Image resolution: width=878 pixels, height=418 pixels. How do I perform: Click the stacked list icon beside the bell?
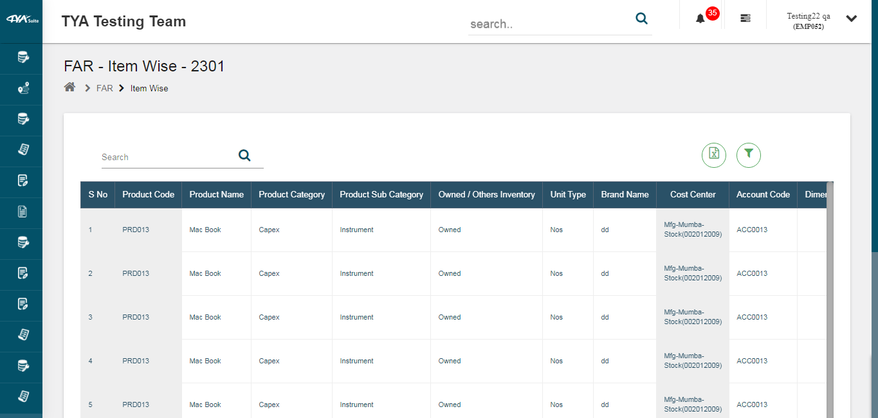[x=745, y=19]
